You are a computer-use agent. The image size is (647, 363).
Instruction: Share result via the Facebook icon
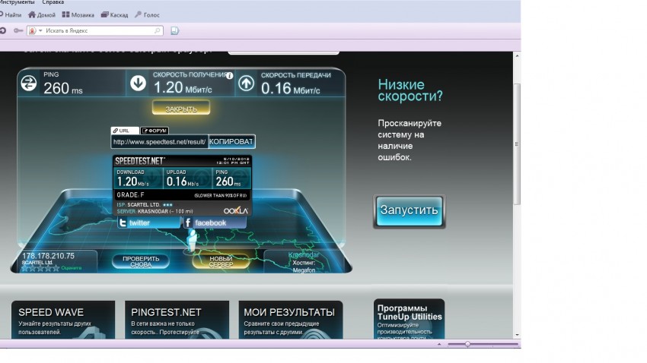click(x=188, y=223)
